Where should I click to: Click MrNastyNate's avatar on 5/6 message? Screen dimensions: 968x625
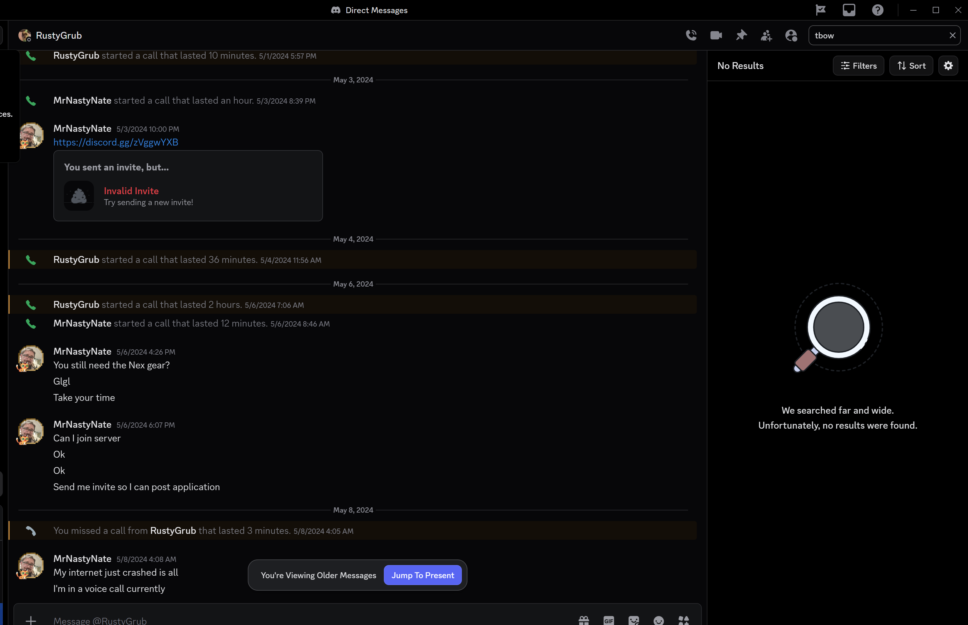click(x=31, y=358)
